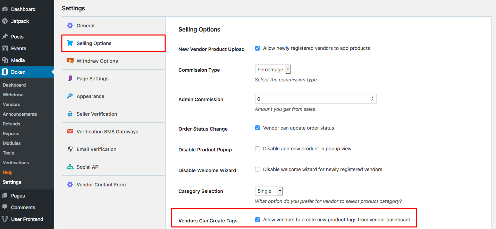The height and width of the screenshot is (229, 496).
Task: Enable Disable add new product in popup view
Action: [x=258, y=149]
